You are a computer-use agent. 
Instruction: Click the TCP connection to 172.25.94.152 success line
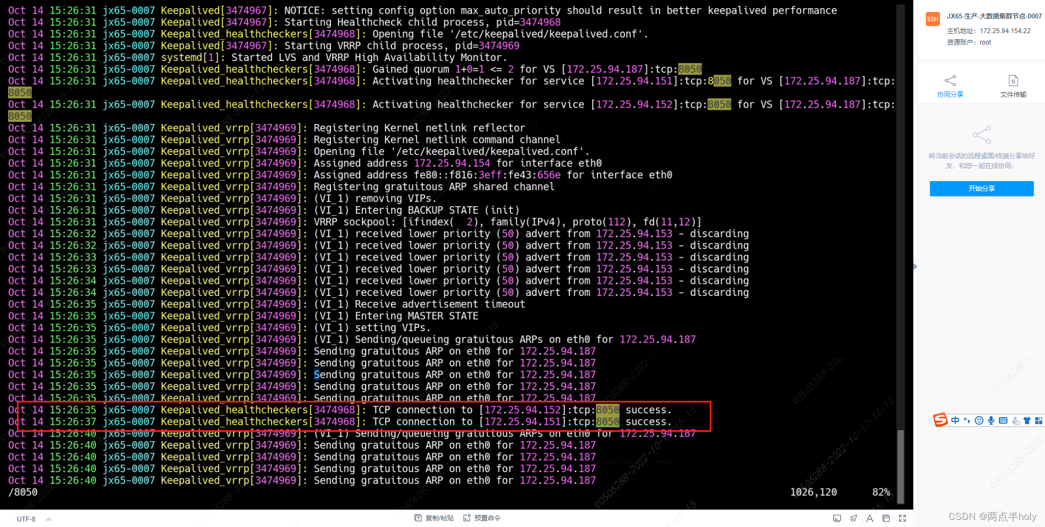click(340, 410)
